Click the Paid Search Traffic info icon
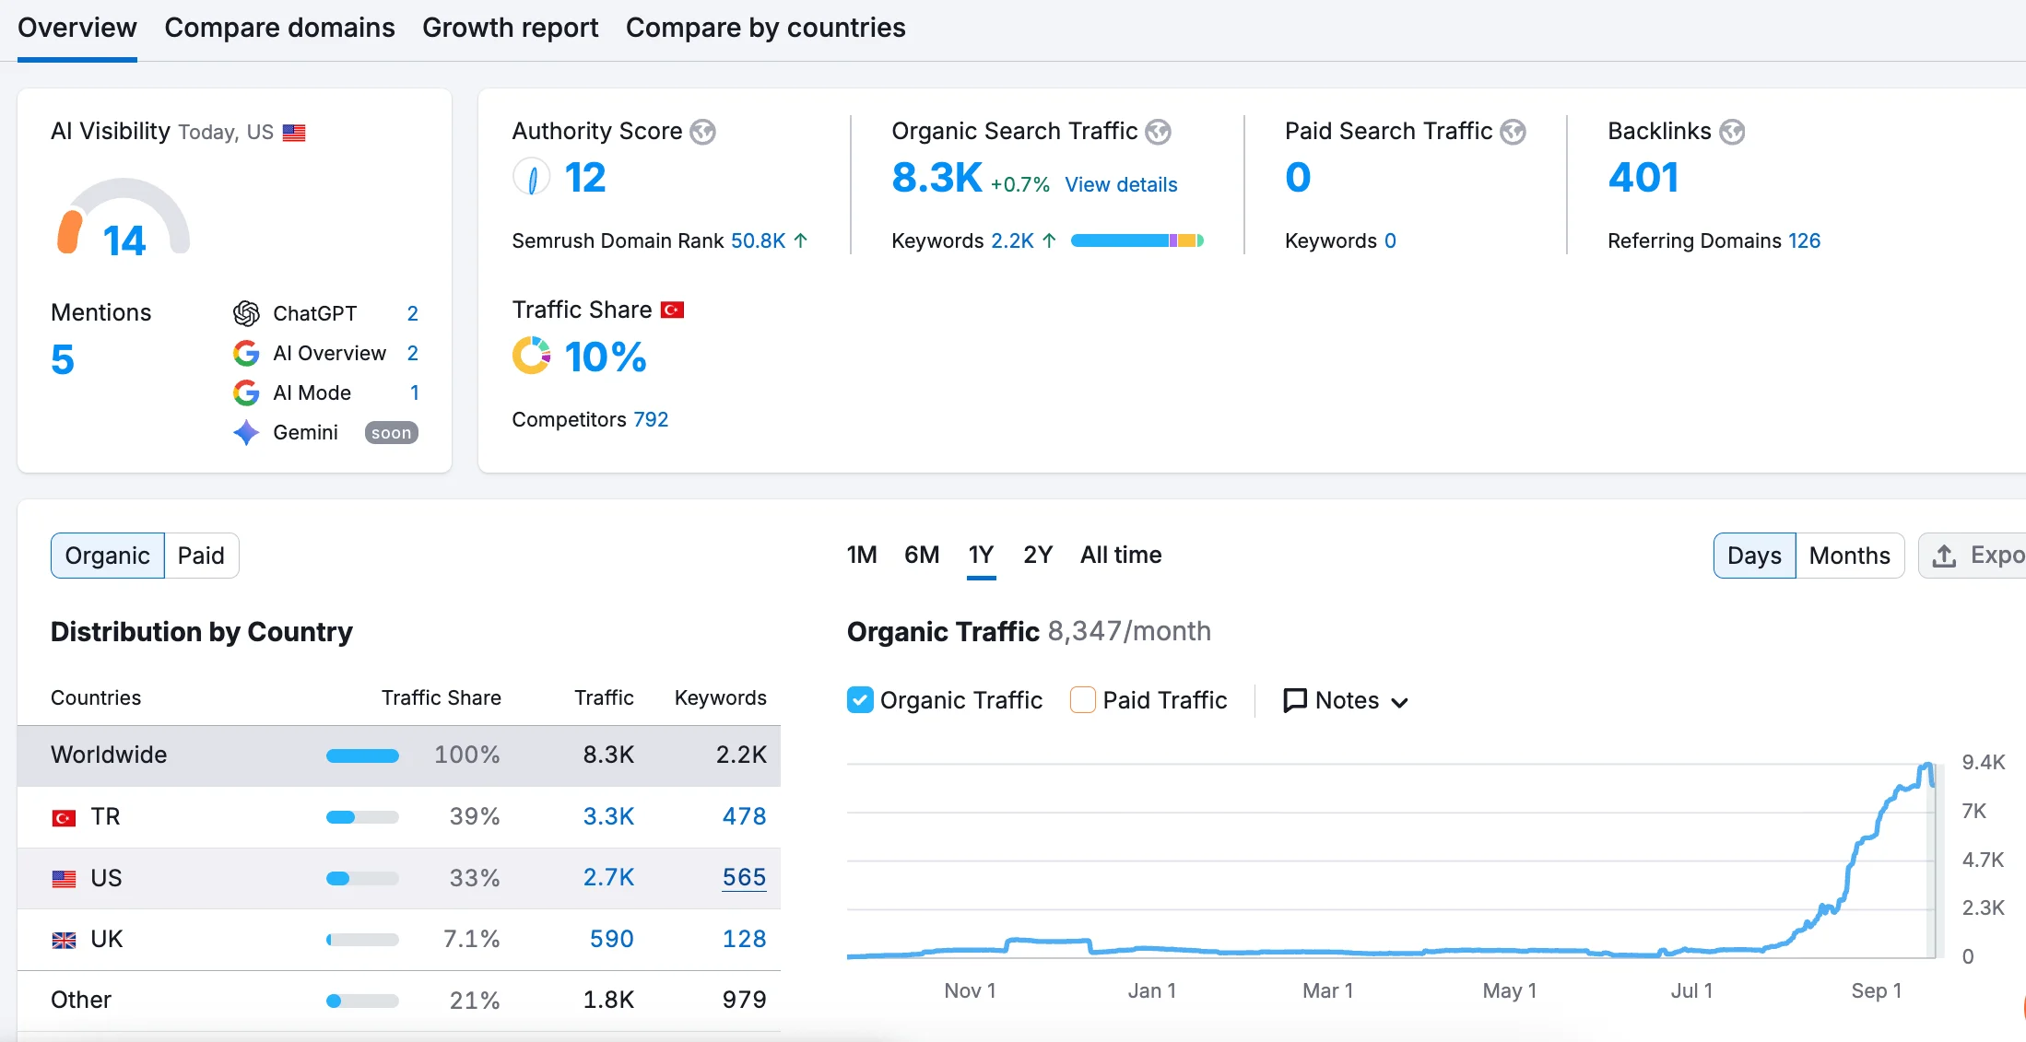Image resolution: width=2026 pixels, height=1042 pixels. point(1513,132)
